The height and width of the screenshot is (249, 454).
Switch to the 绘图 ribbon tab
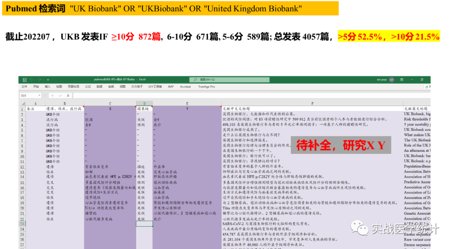[59, 87]
